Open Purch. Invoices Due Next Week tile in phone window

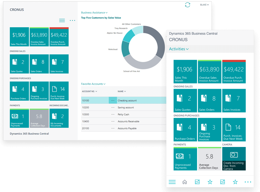[234, 130]
